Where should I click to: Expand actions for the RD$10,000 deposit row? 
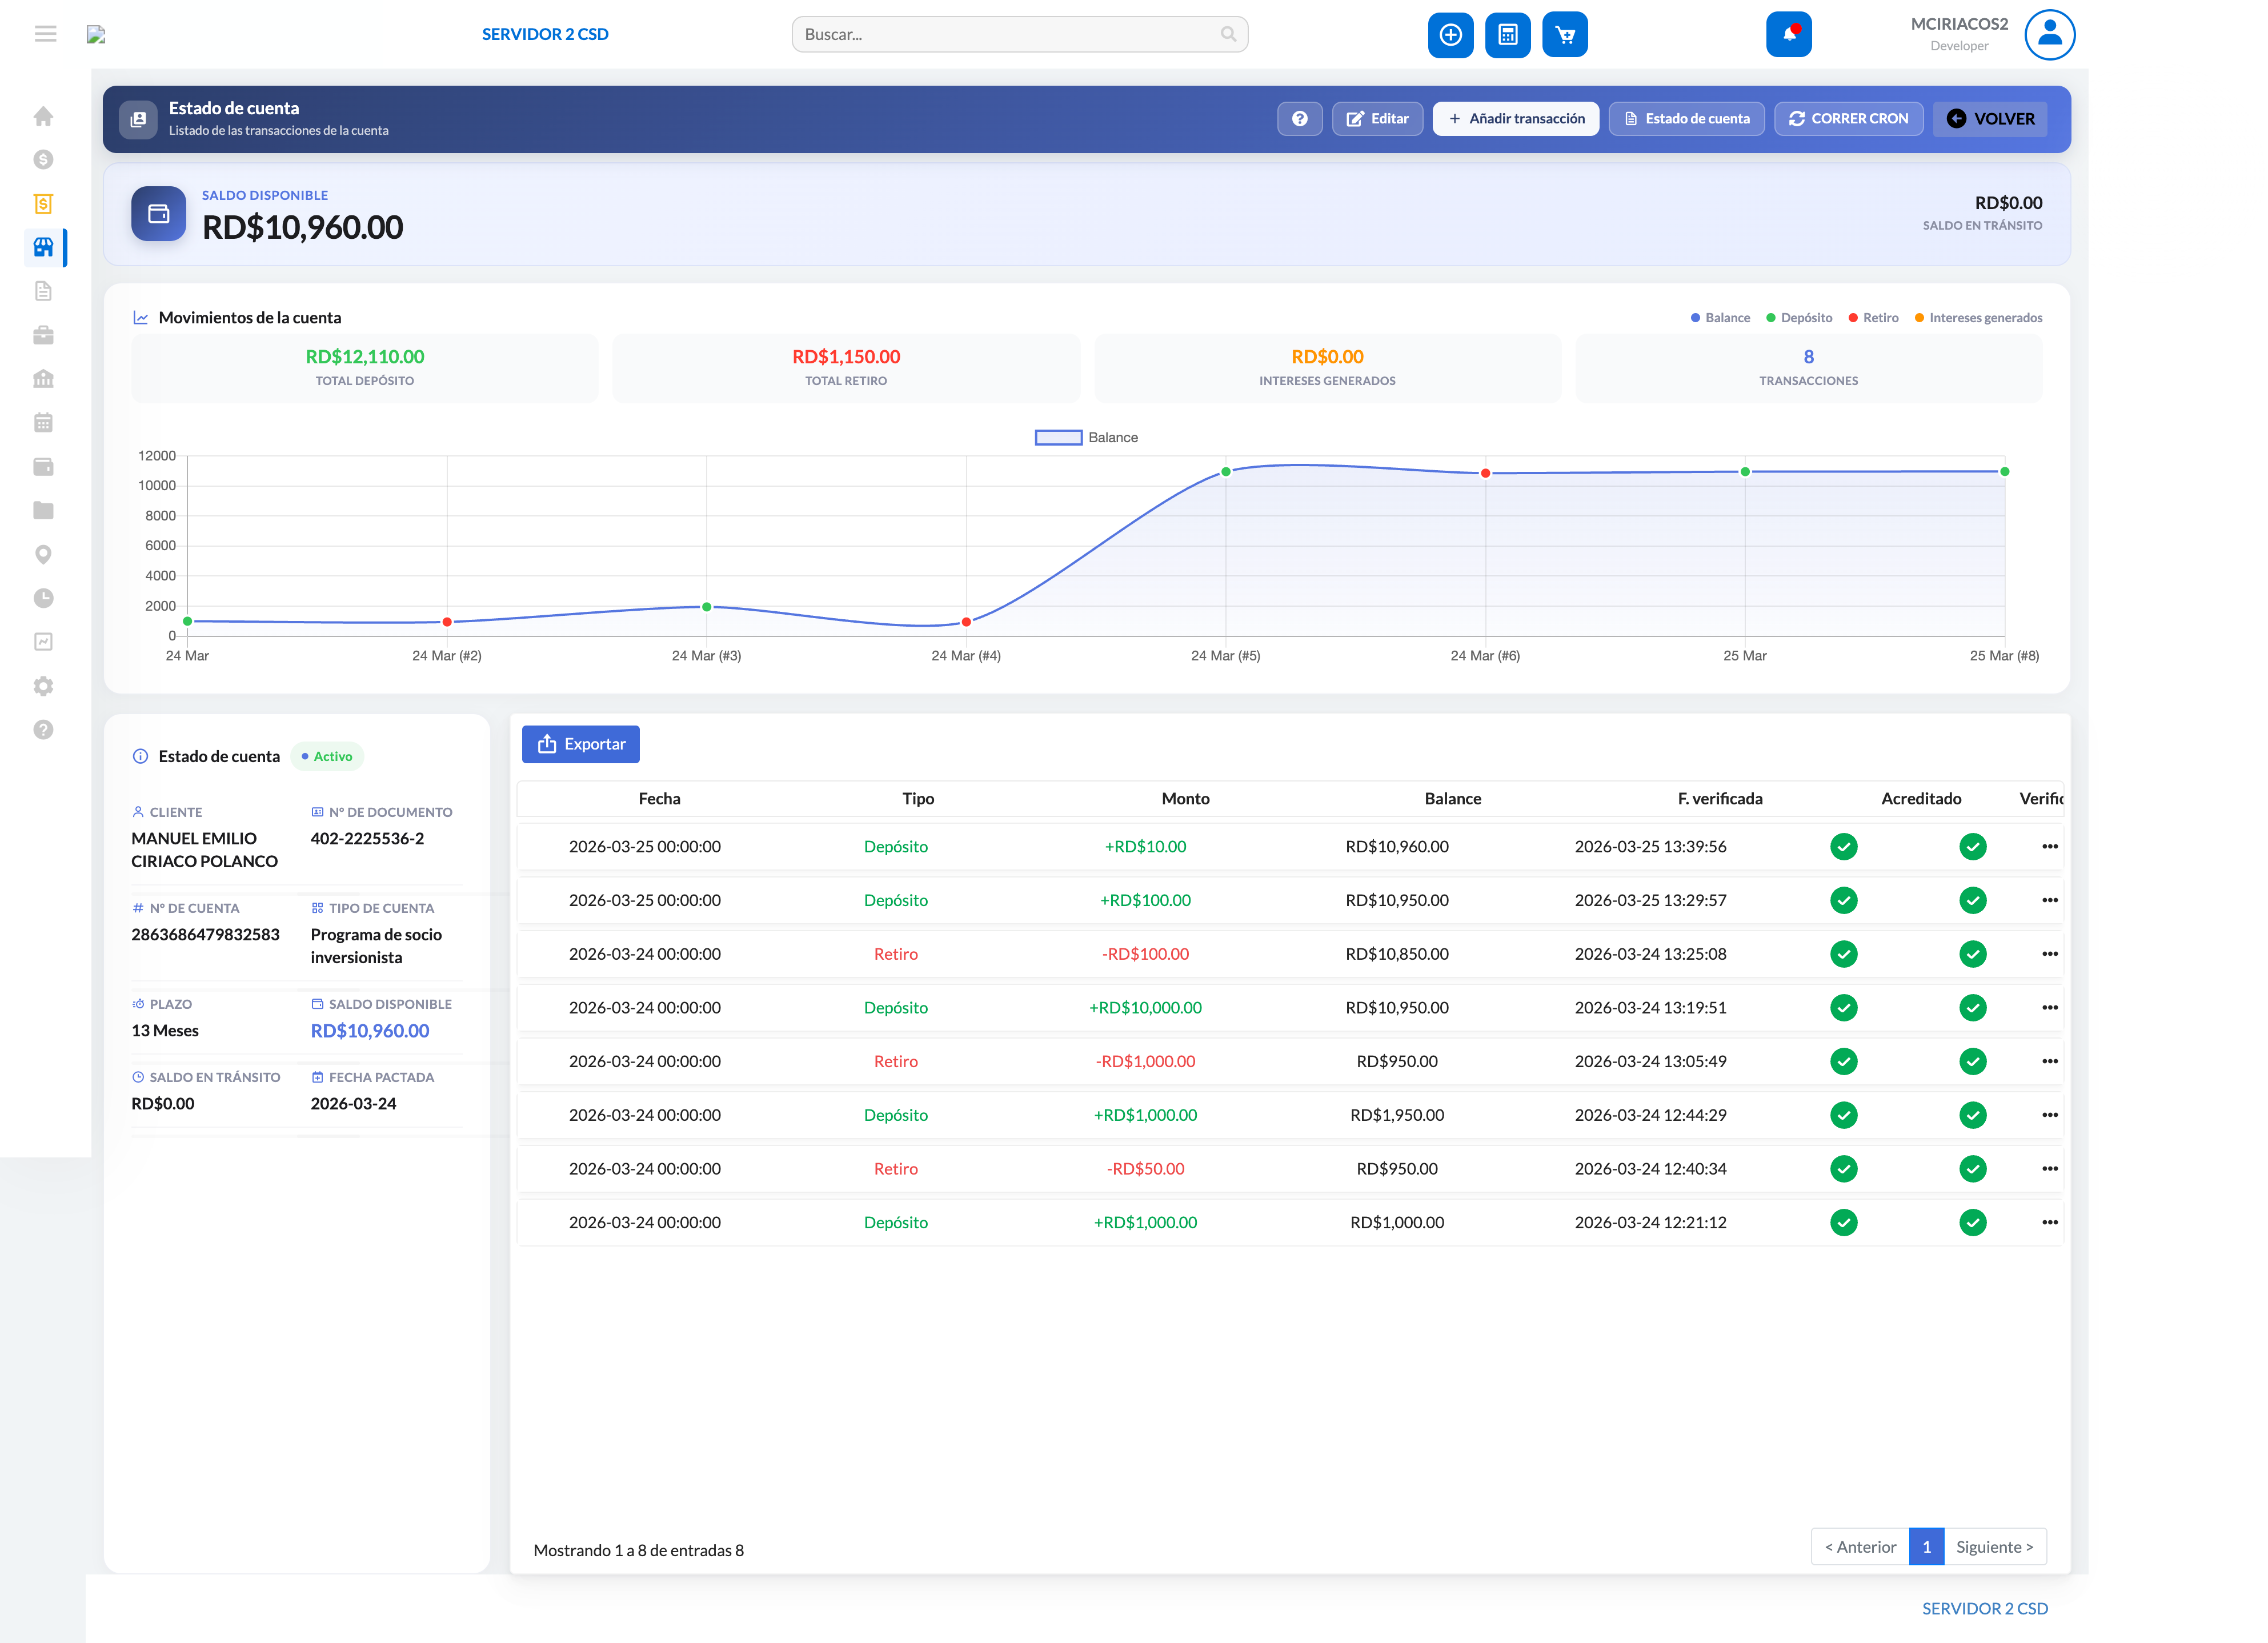click(2051, 1007)
